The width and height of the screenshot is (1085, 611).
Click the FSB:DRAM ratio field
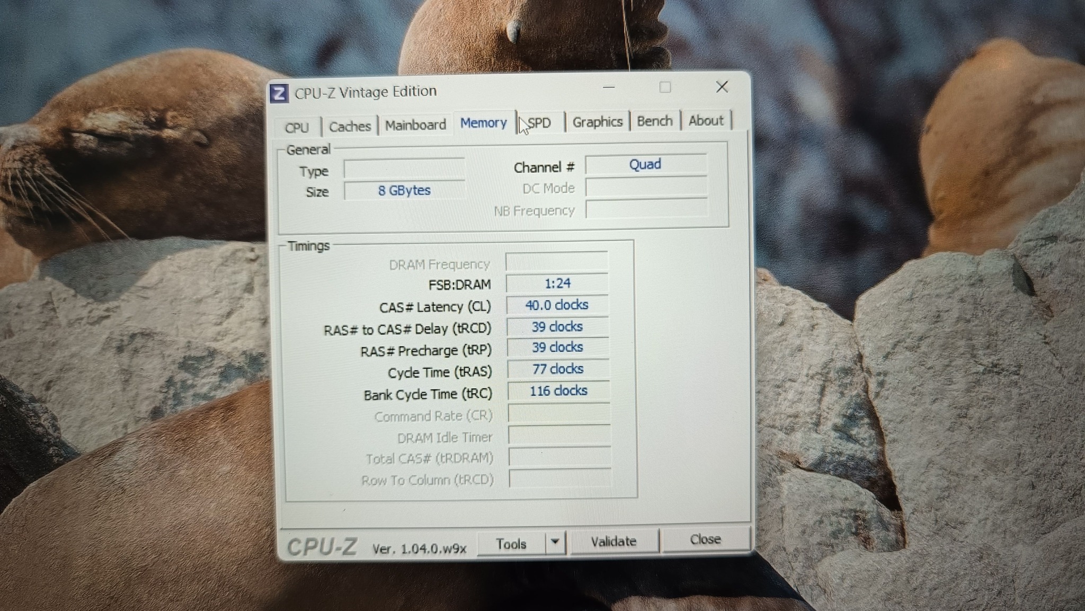[557, 284]
